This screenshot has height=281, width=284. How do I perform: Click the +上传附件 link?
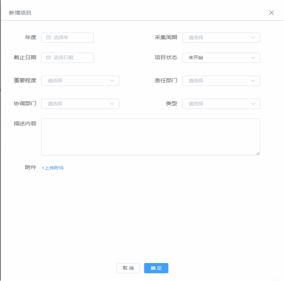(x=53, y=168)
